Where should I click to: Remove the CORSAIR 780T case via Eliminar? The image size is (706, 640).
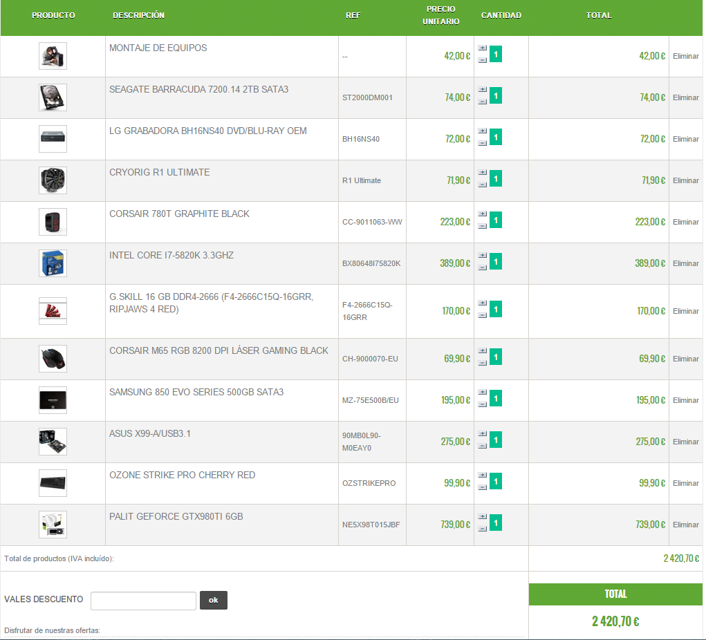click(686, 222)
